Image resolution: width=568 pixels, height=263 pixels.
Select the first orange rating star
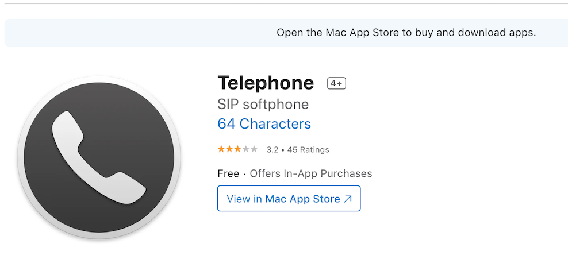(221, 149)
